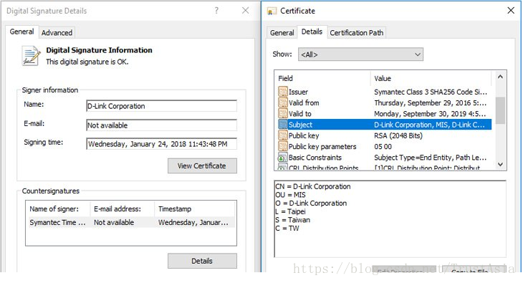Click the help question mark button

[216, 11]
